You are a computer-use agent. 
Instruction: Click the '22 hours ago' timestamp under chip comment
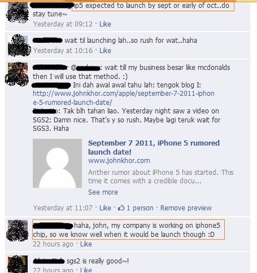coord(53,244)
